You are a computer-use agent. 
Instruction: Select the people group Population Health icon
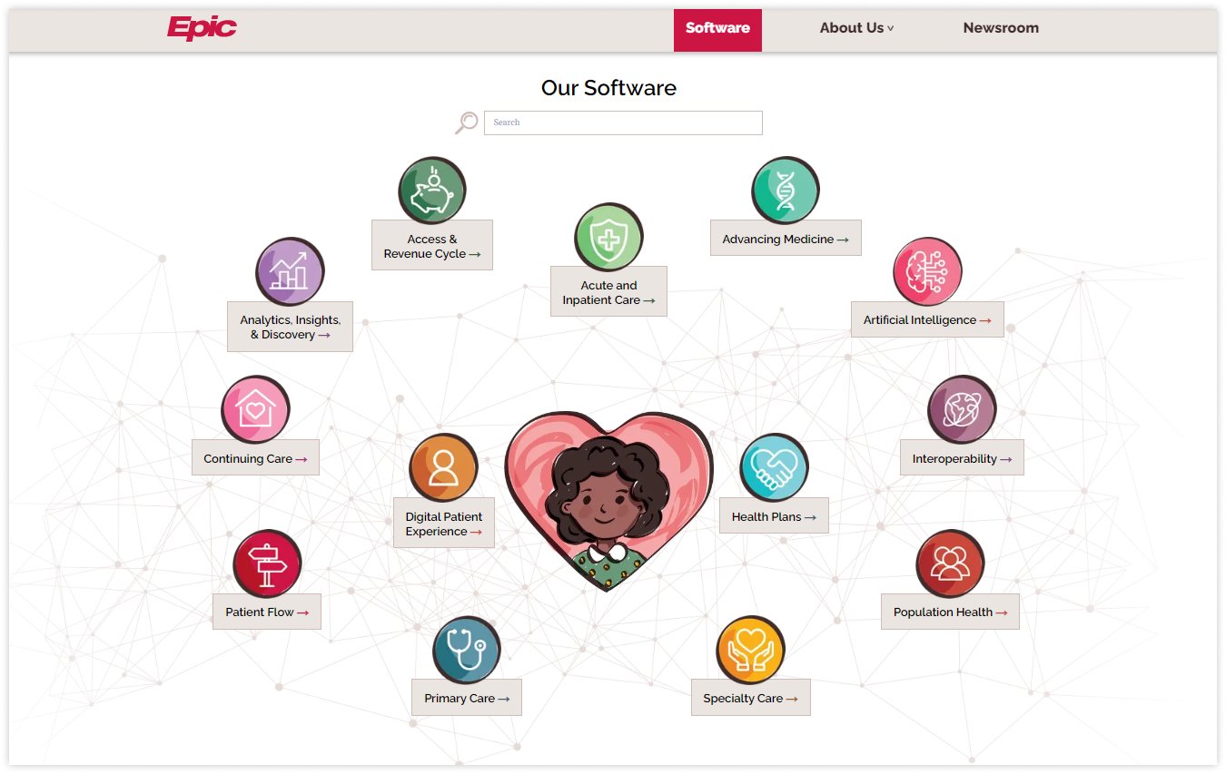click(x=950, y=563)
